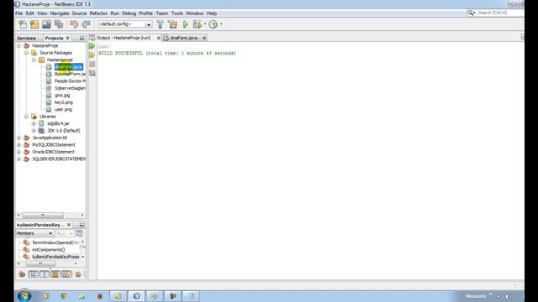
Task: Click the Navigator panel icon right of the Members dropdown
Action: (x=79, y=233)
